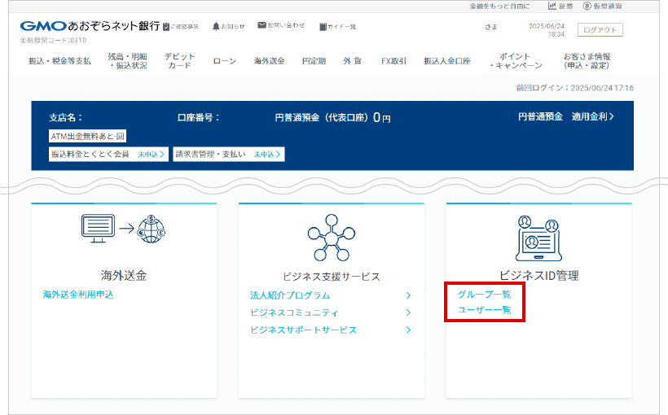This screenshot has width=668, height=415.
Task: Click the 請求書管理・支払い 未申込 button
Action: point(229,154)
